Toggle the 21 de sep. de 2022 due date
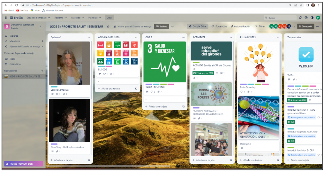The image size is (324, 171). click(203, 73)
